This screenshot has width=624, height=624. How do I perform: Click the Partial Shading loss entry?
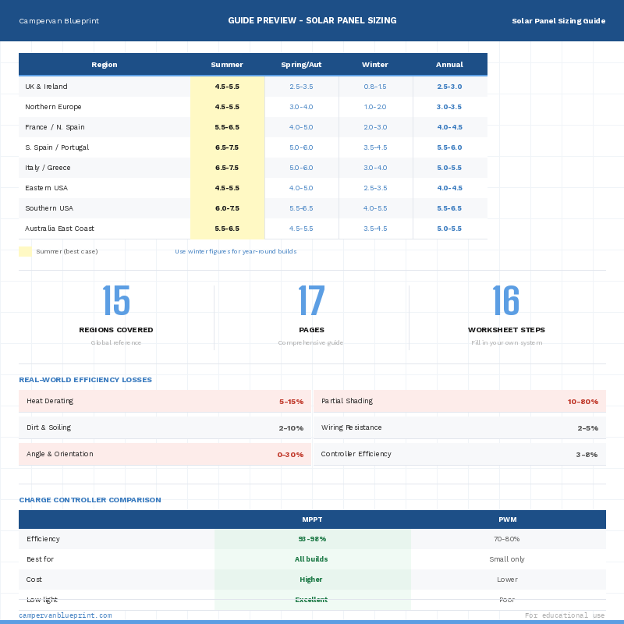pyautogui.click(x=459, y=401)
